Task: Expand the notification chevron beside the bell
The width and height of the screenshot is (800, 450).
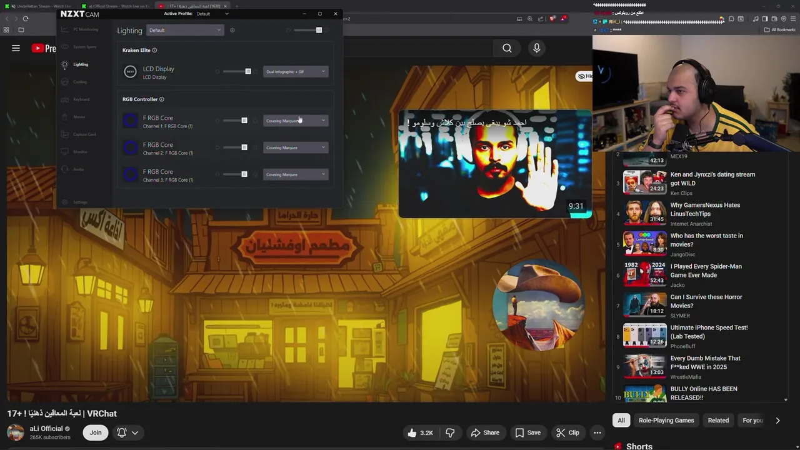Action: coord(134,432)
